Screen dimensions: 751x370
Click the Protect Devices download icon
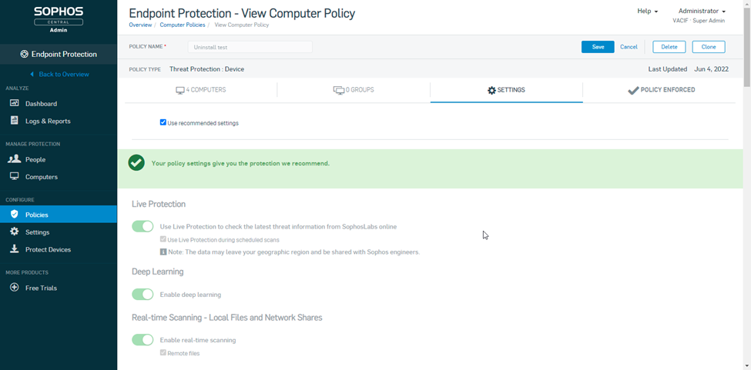pyautogui.click(x=15, y=249)
